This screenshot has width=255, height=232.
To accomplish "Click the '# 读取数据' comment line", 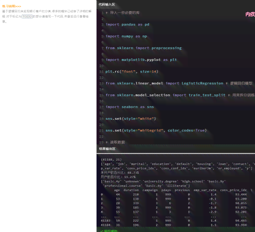I will (x=115, y=142).
